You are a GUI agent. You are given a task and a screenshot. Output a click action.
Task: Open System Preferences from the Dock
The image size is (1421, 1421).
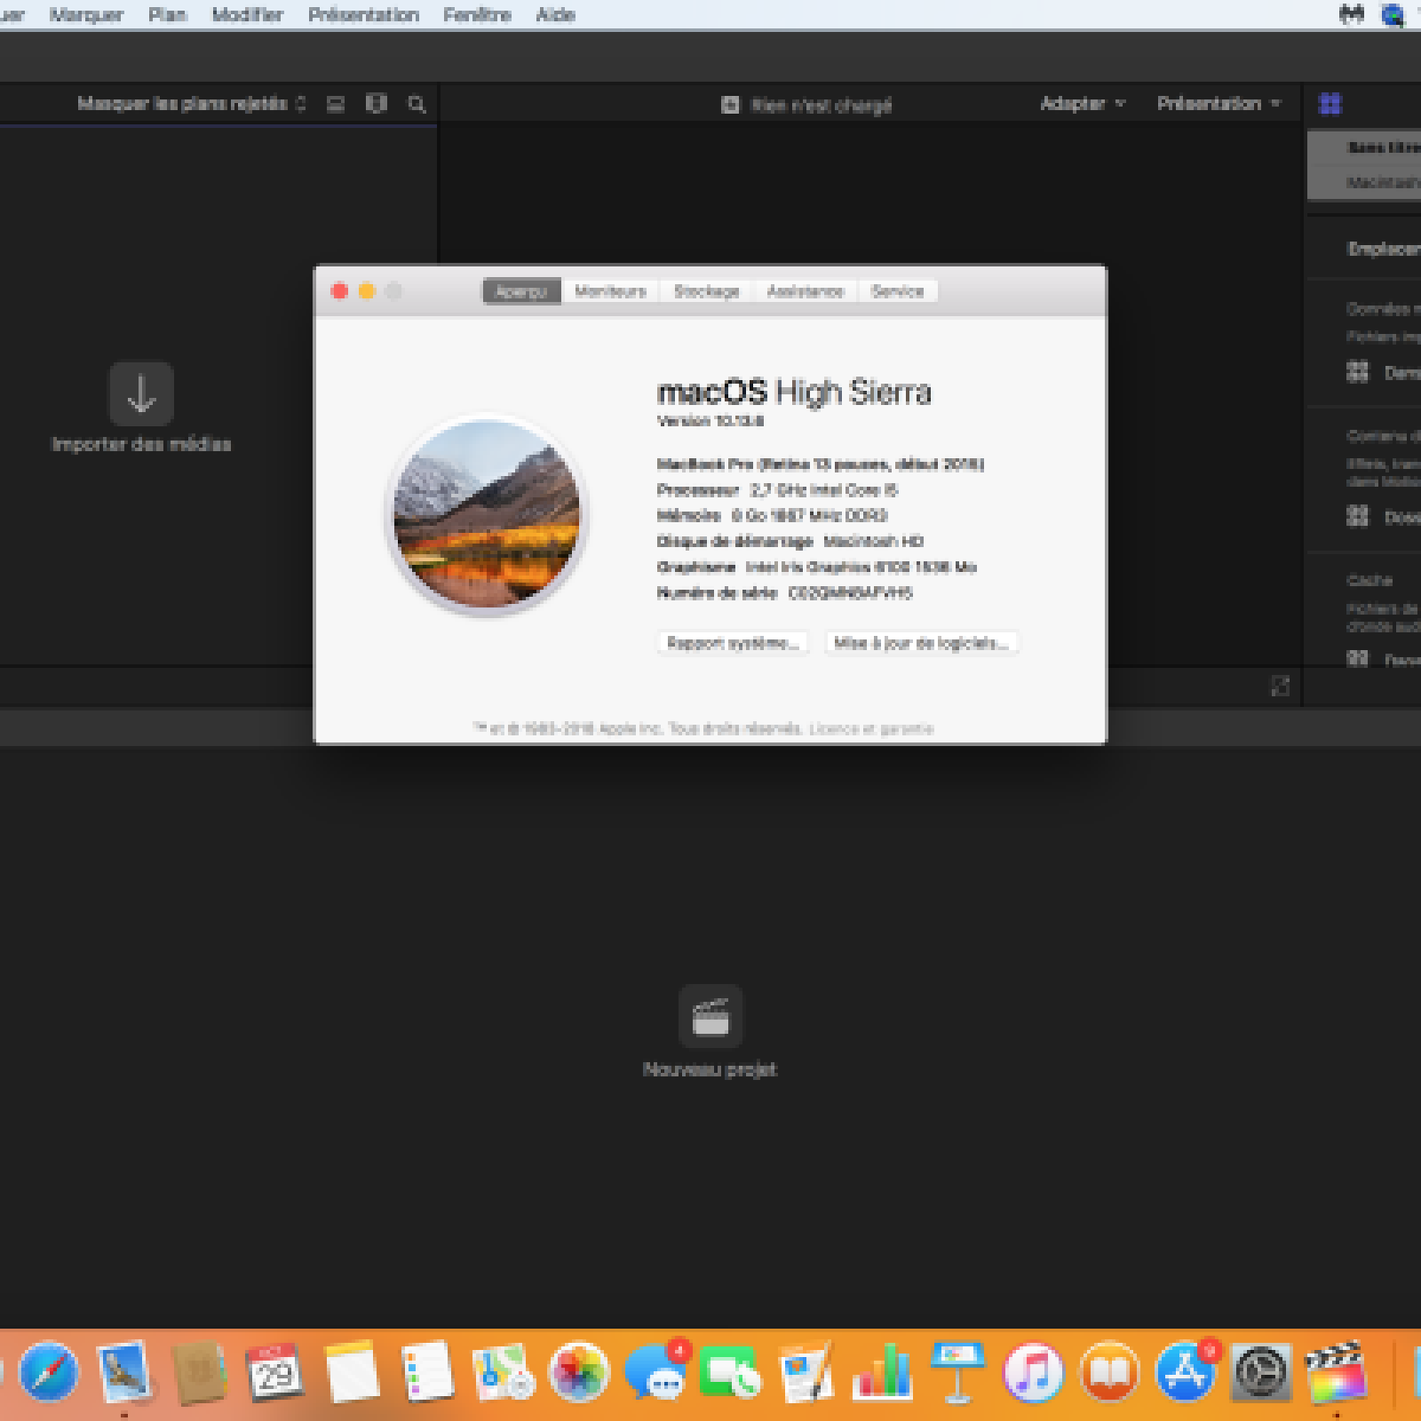pyautogui.click(x=1261, y=1372)
